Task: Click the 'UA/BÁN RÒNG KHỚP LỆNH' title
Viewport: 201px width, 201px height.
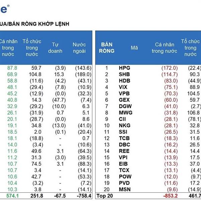Action: pyautogui.click(x=35, y=24)
